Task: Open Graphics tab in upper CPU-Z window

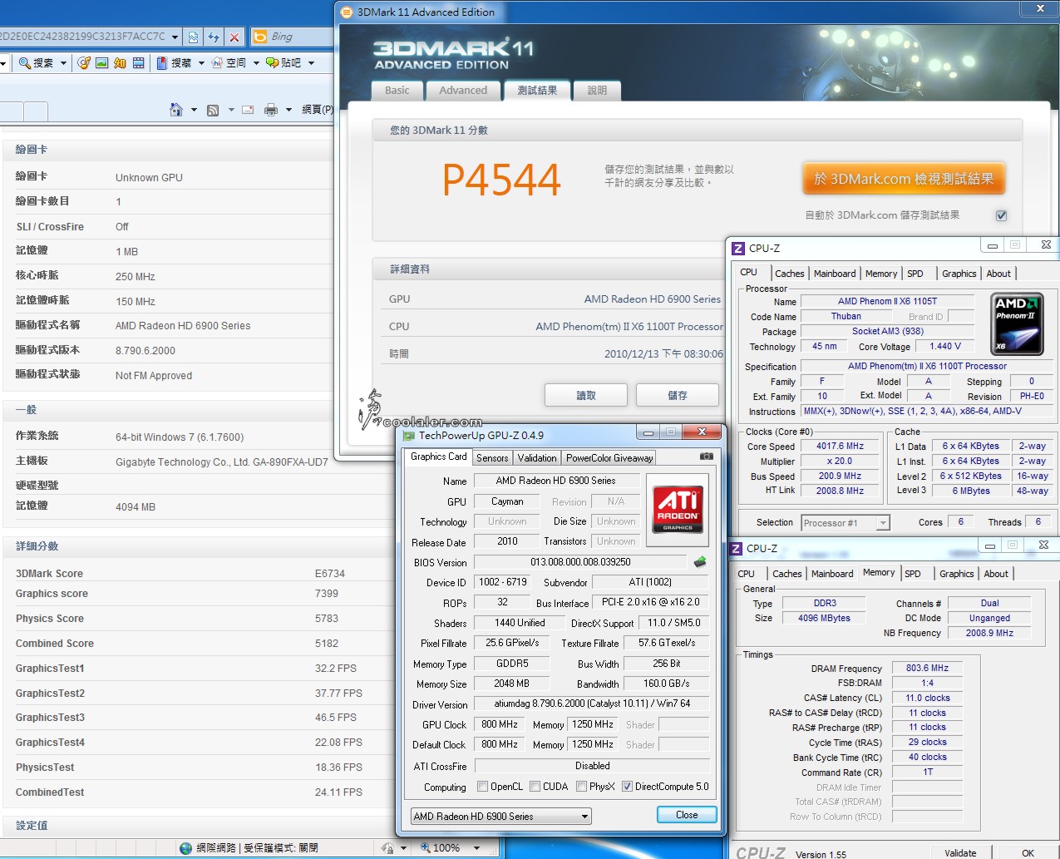Action: tap(959, 274)
